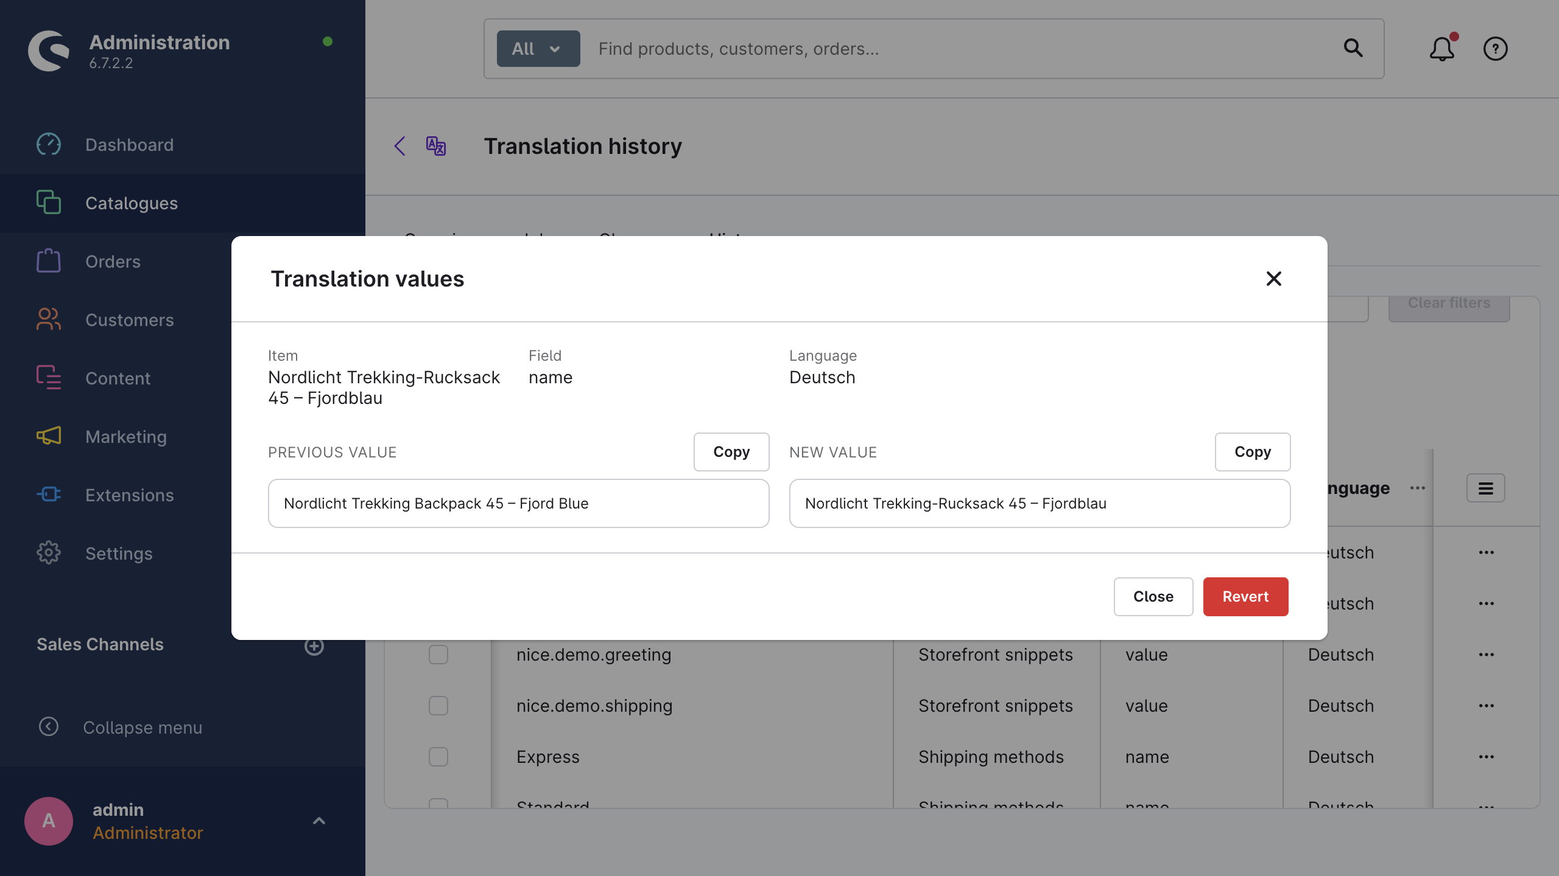
Task: Open the Content menu item
Action: [116, 378]
